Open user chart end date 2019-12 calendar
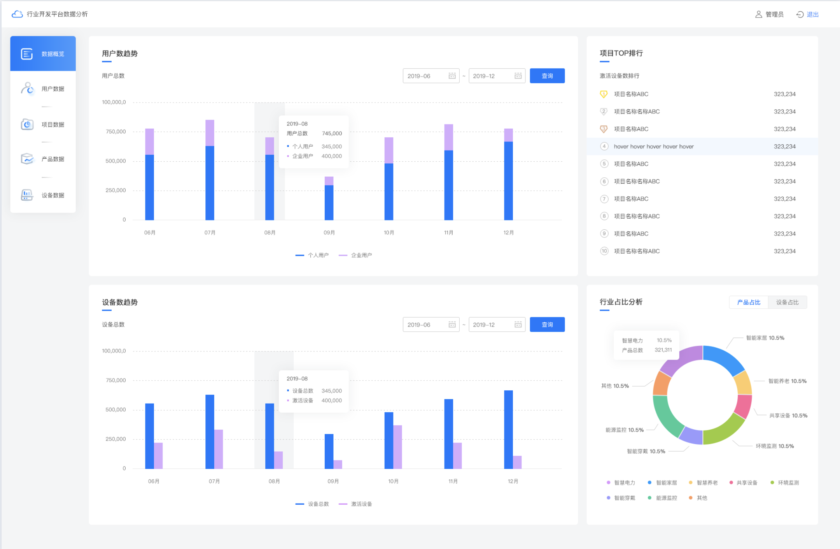 click(518, 76)
